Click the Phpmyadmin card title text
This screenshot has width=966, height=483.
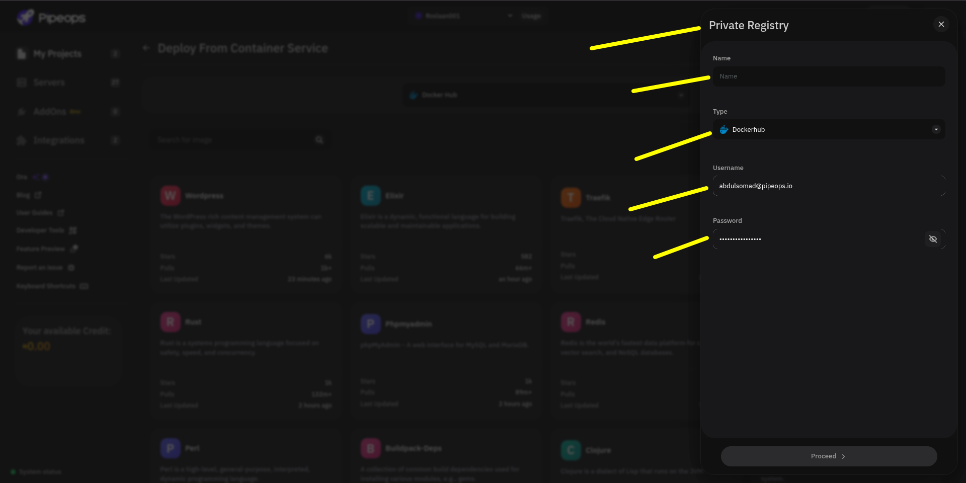[x=409, y=324]
